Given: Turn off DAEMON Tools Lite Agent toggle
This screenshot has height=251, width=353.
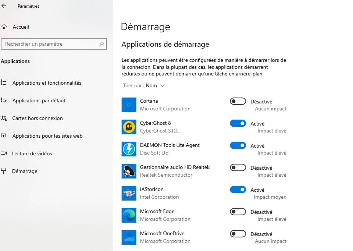Looking at the screenshot, I should [238, 145].
